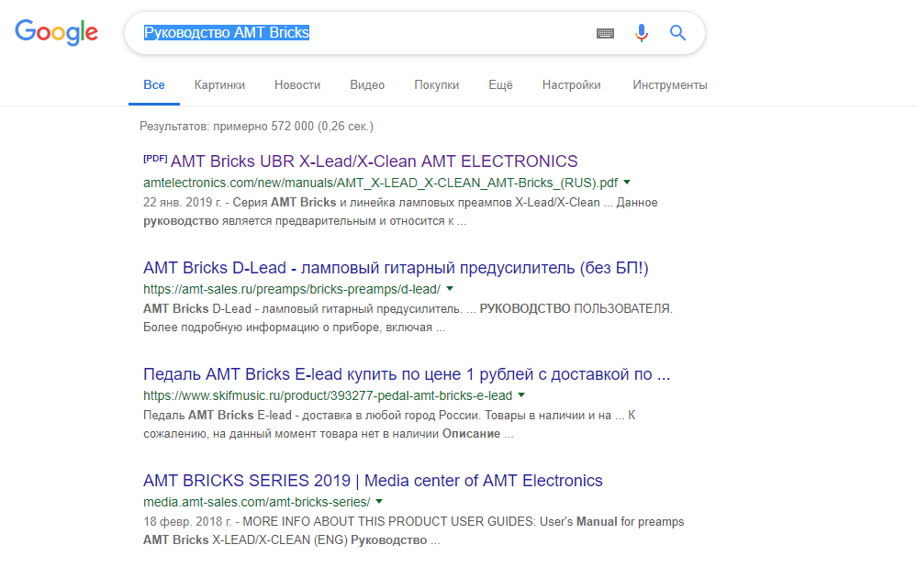Switch to the Картинки tab
The height and width of the screenshot is (567, 917).
[219, 84]
